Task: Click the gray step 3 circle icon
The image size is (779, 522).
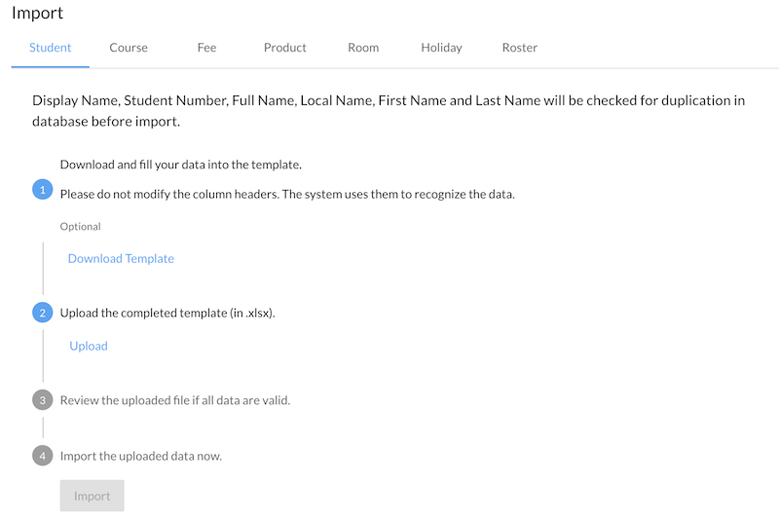Action: pyautogui.click(x=43, y=400)
